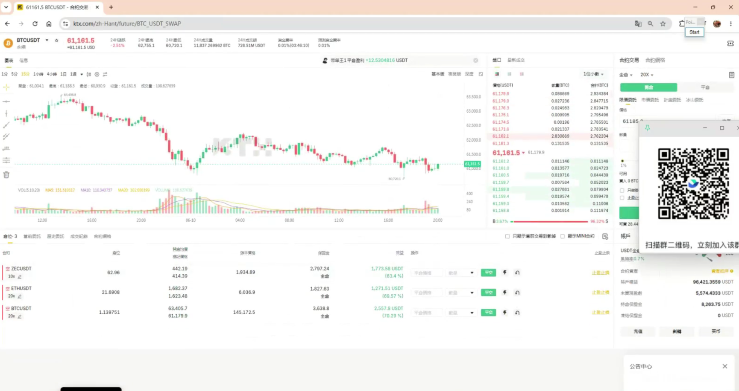This screenshot has height=391, width=739.
Task: Open the order history tab
Action: (56, 236)
